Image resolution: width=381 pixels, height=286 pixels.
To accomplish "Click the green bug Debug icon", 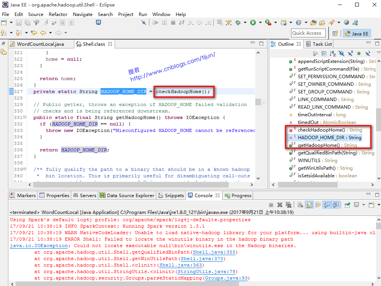I will (x=238, y=22).
